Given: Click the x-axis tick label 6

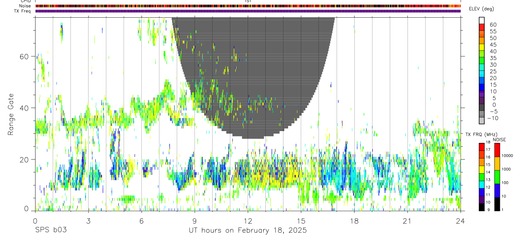Looking at the screenshot, I should tap(141, 220).
